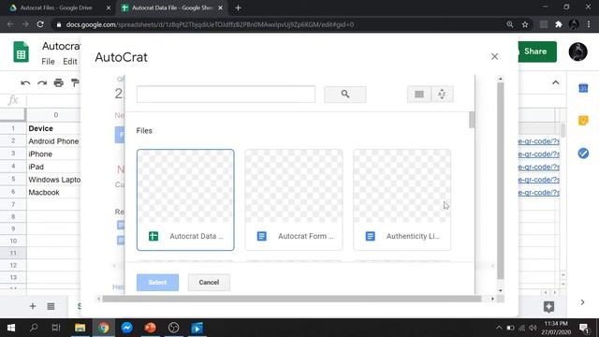This screenshot has width=599, height=337.
Task: Open the first qr-code link in row 2
Action: coord(539,141)
